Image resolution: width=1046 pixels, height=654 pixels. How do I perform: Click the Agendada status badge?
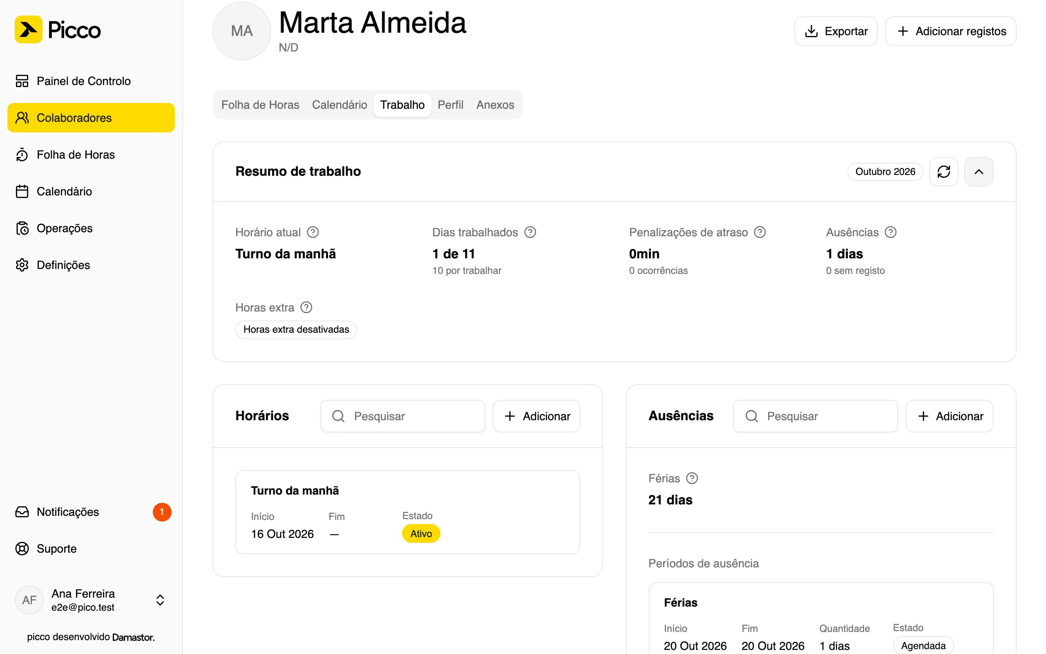point(923,645)
